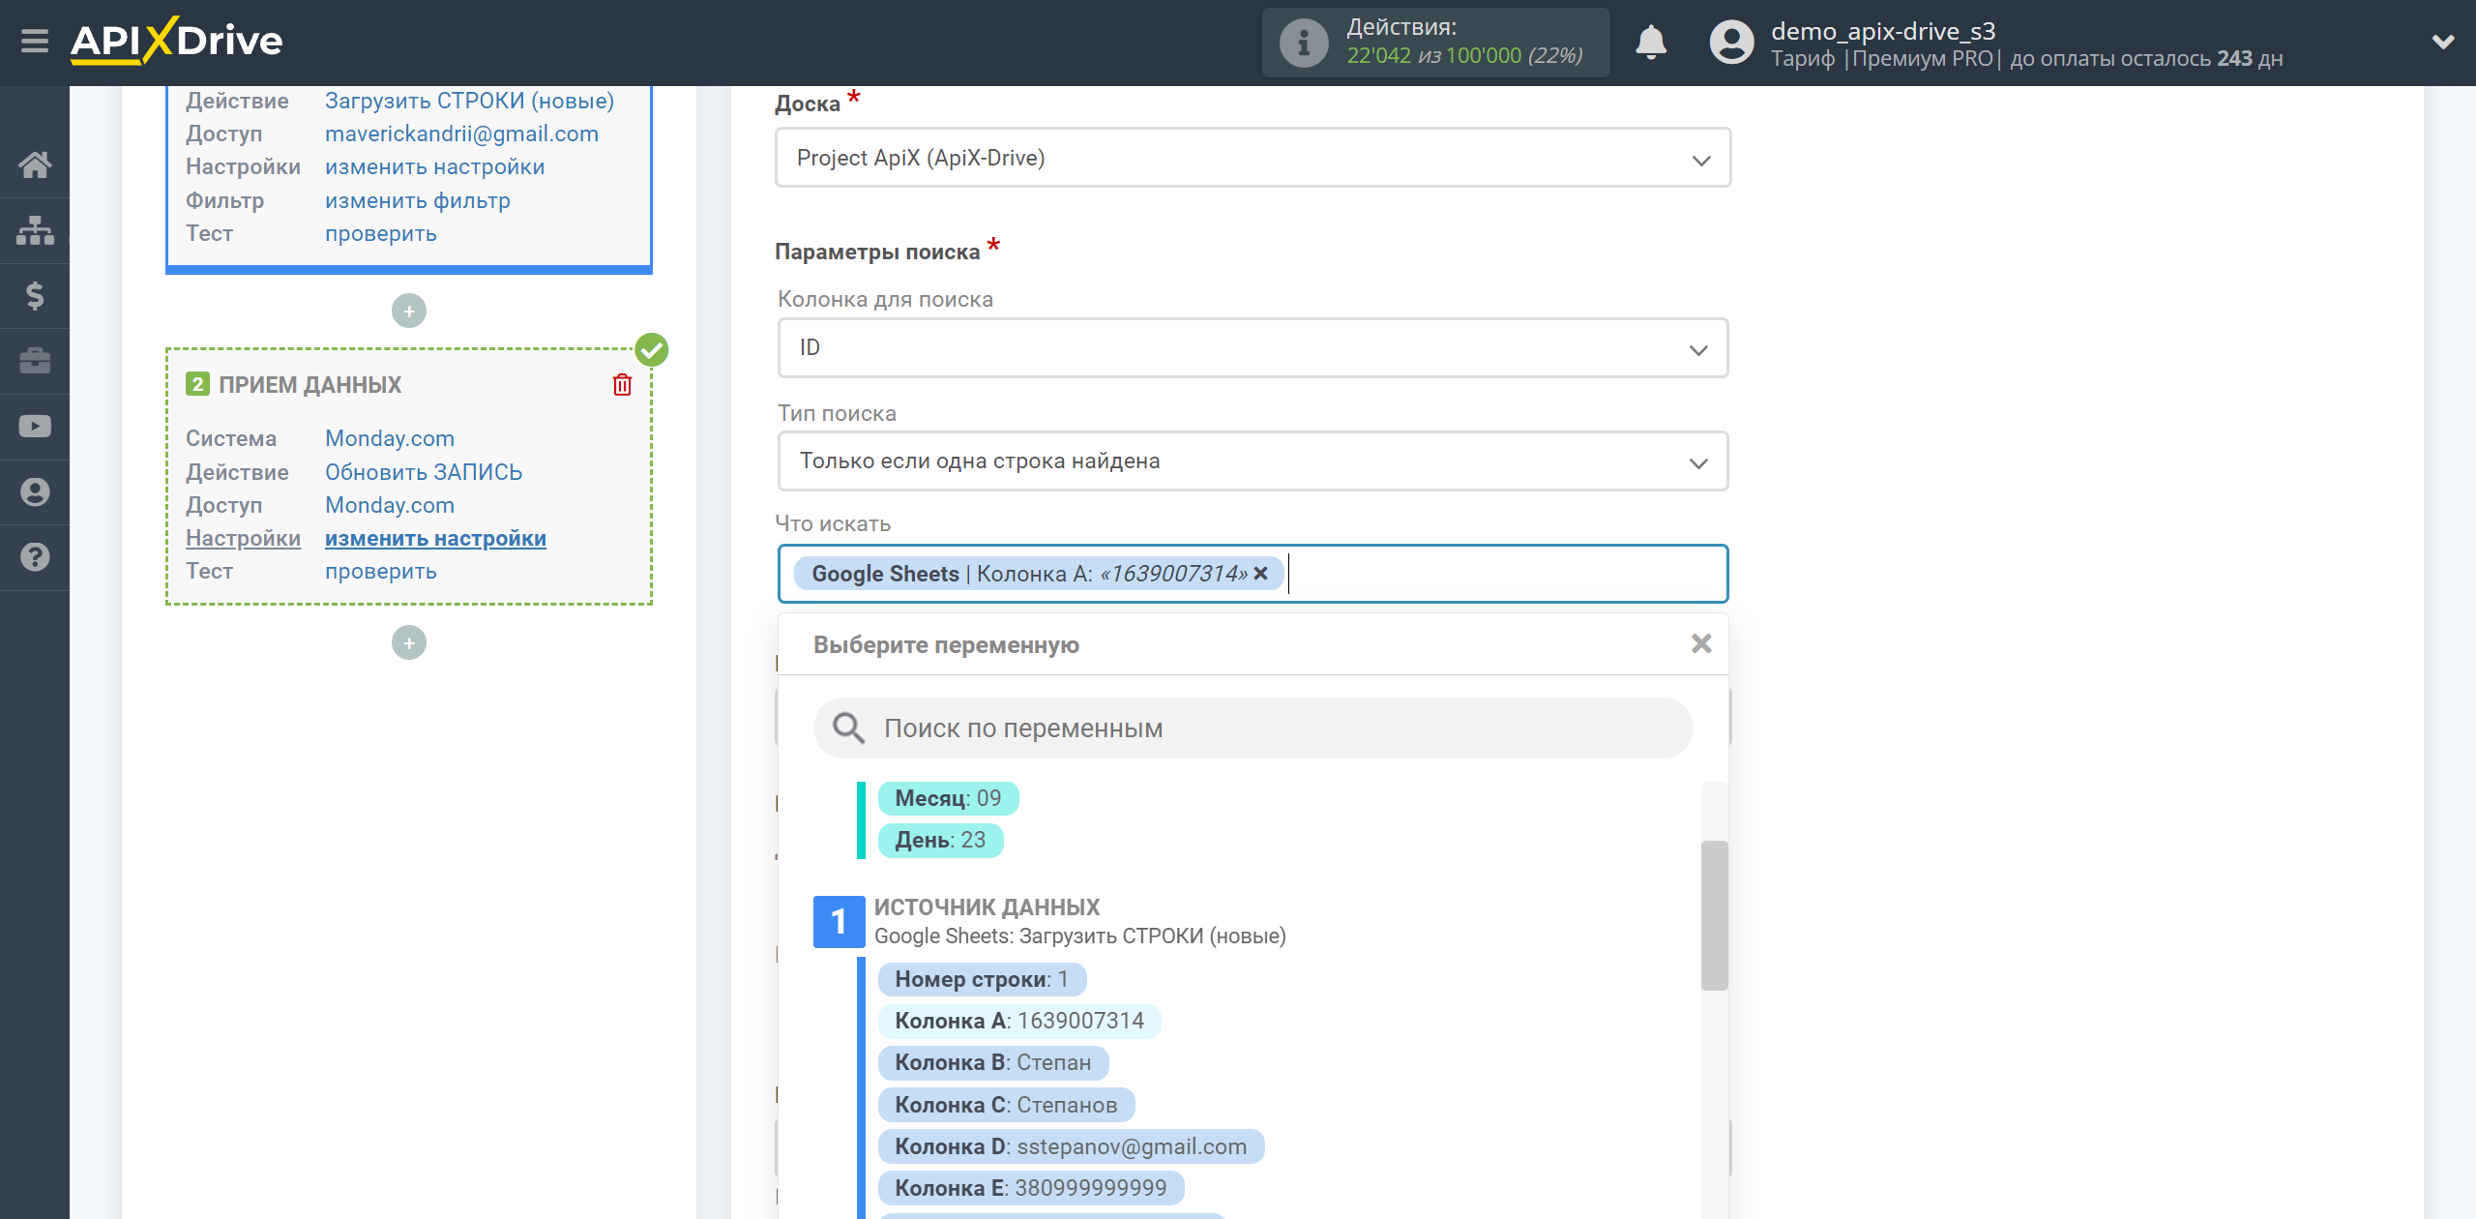This screenshot has width=2476, height=1219.
Task: Click the variable list scrollbar
Action: [1714, 915]
